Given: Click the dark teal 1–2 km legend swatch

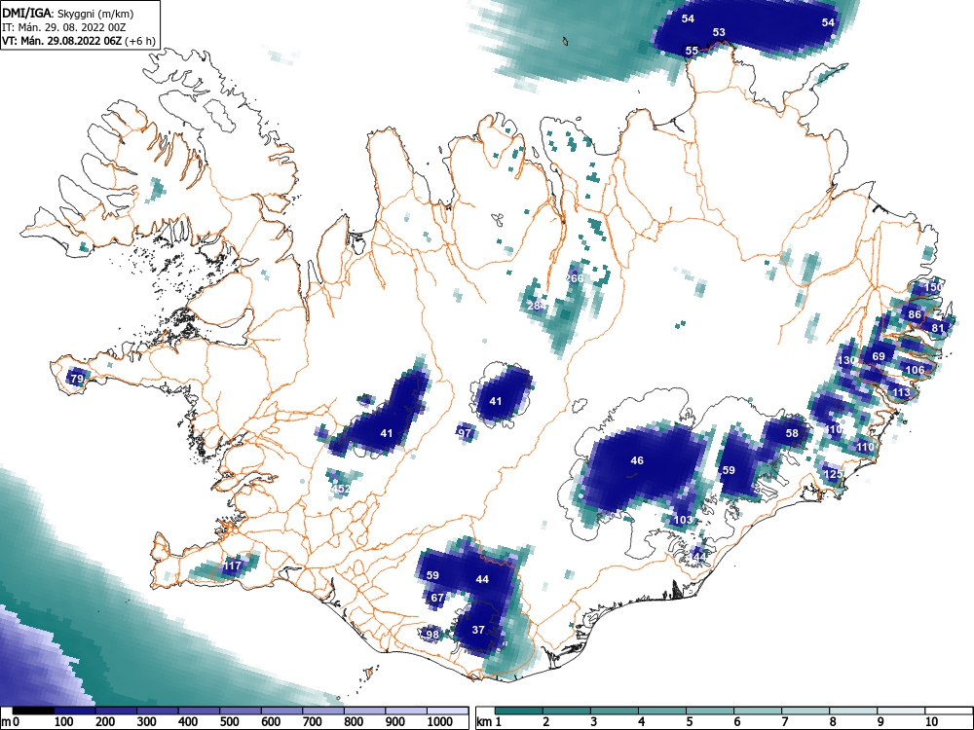Looking at the screenshot, I should point(519,711).
